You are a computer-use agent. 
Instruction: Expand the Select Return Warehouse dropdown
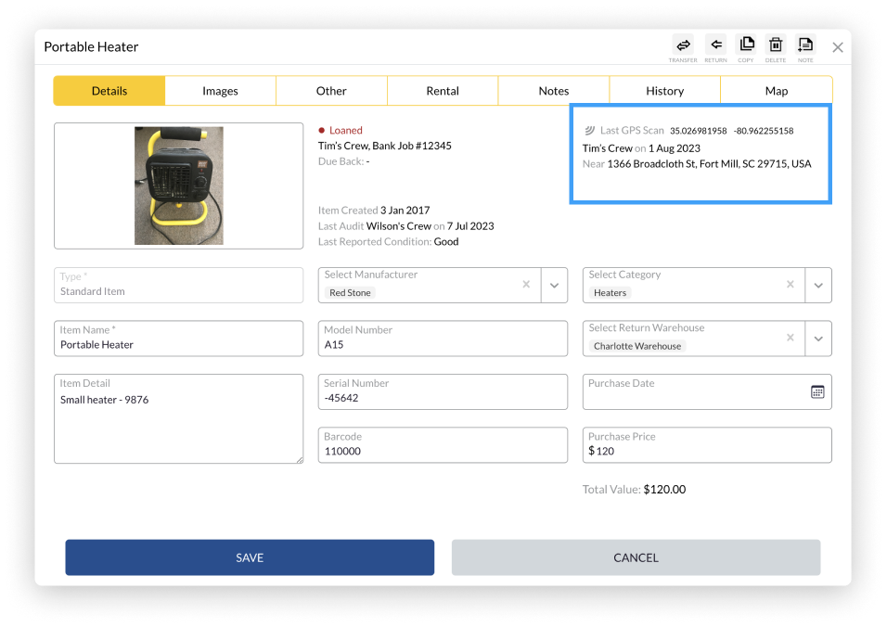point(818,339)
